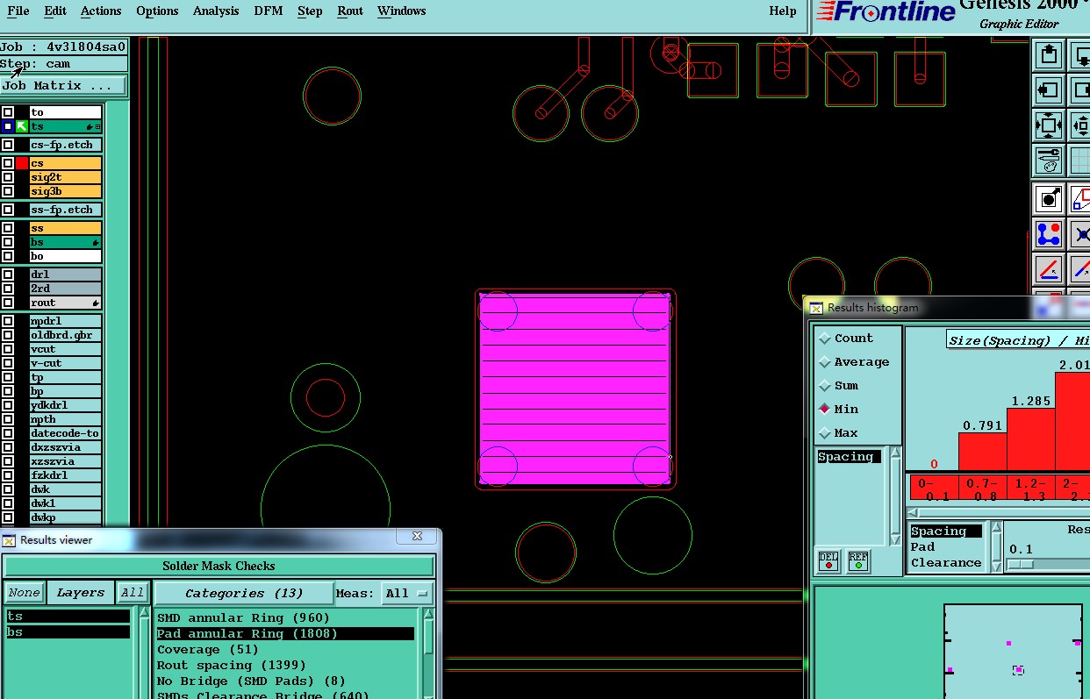Viewport: 1090px width, 699px height.
Task: Click the Solder Mask Checks title button
Action: pos(219,566)
